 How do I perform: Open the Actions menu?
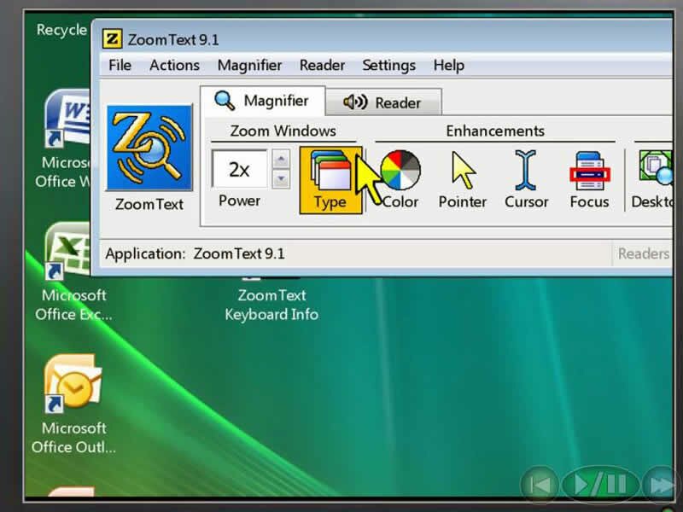(174, 65)
